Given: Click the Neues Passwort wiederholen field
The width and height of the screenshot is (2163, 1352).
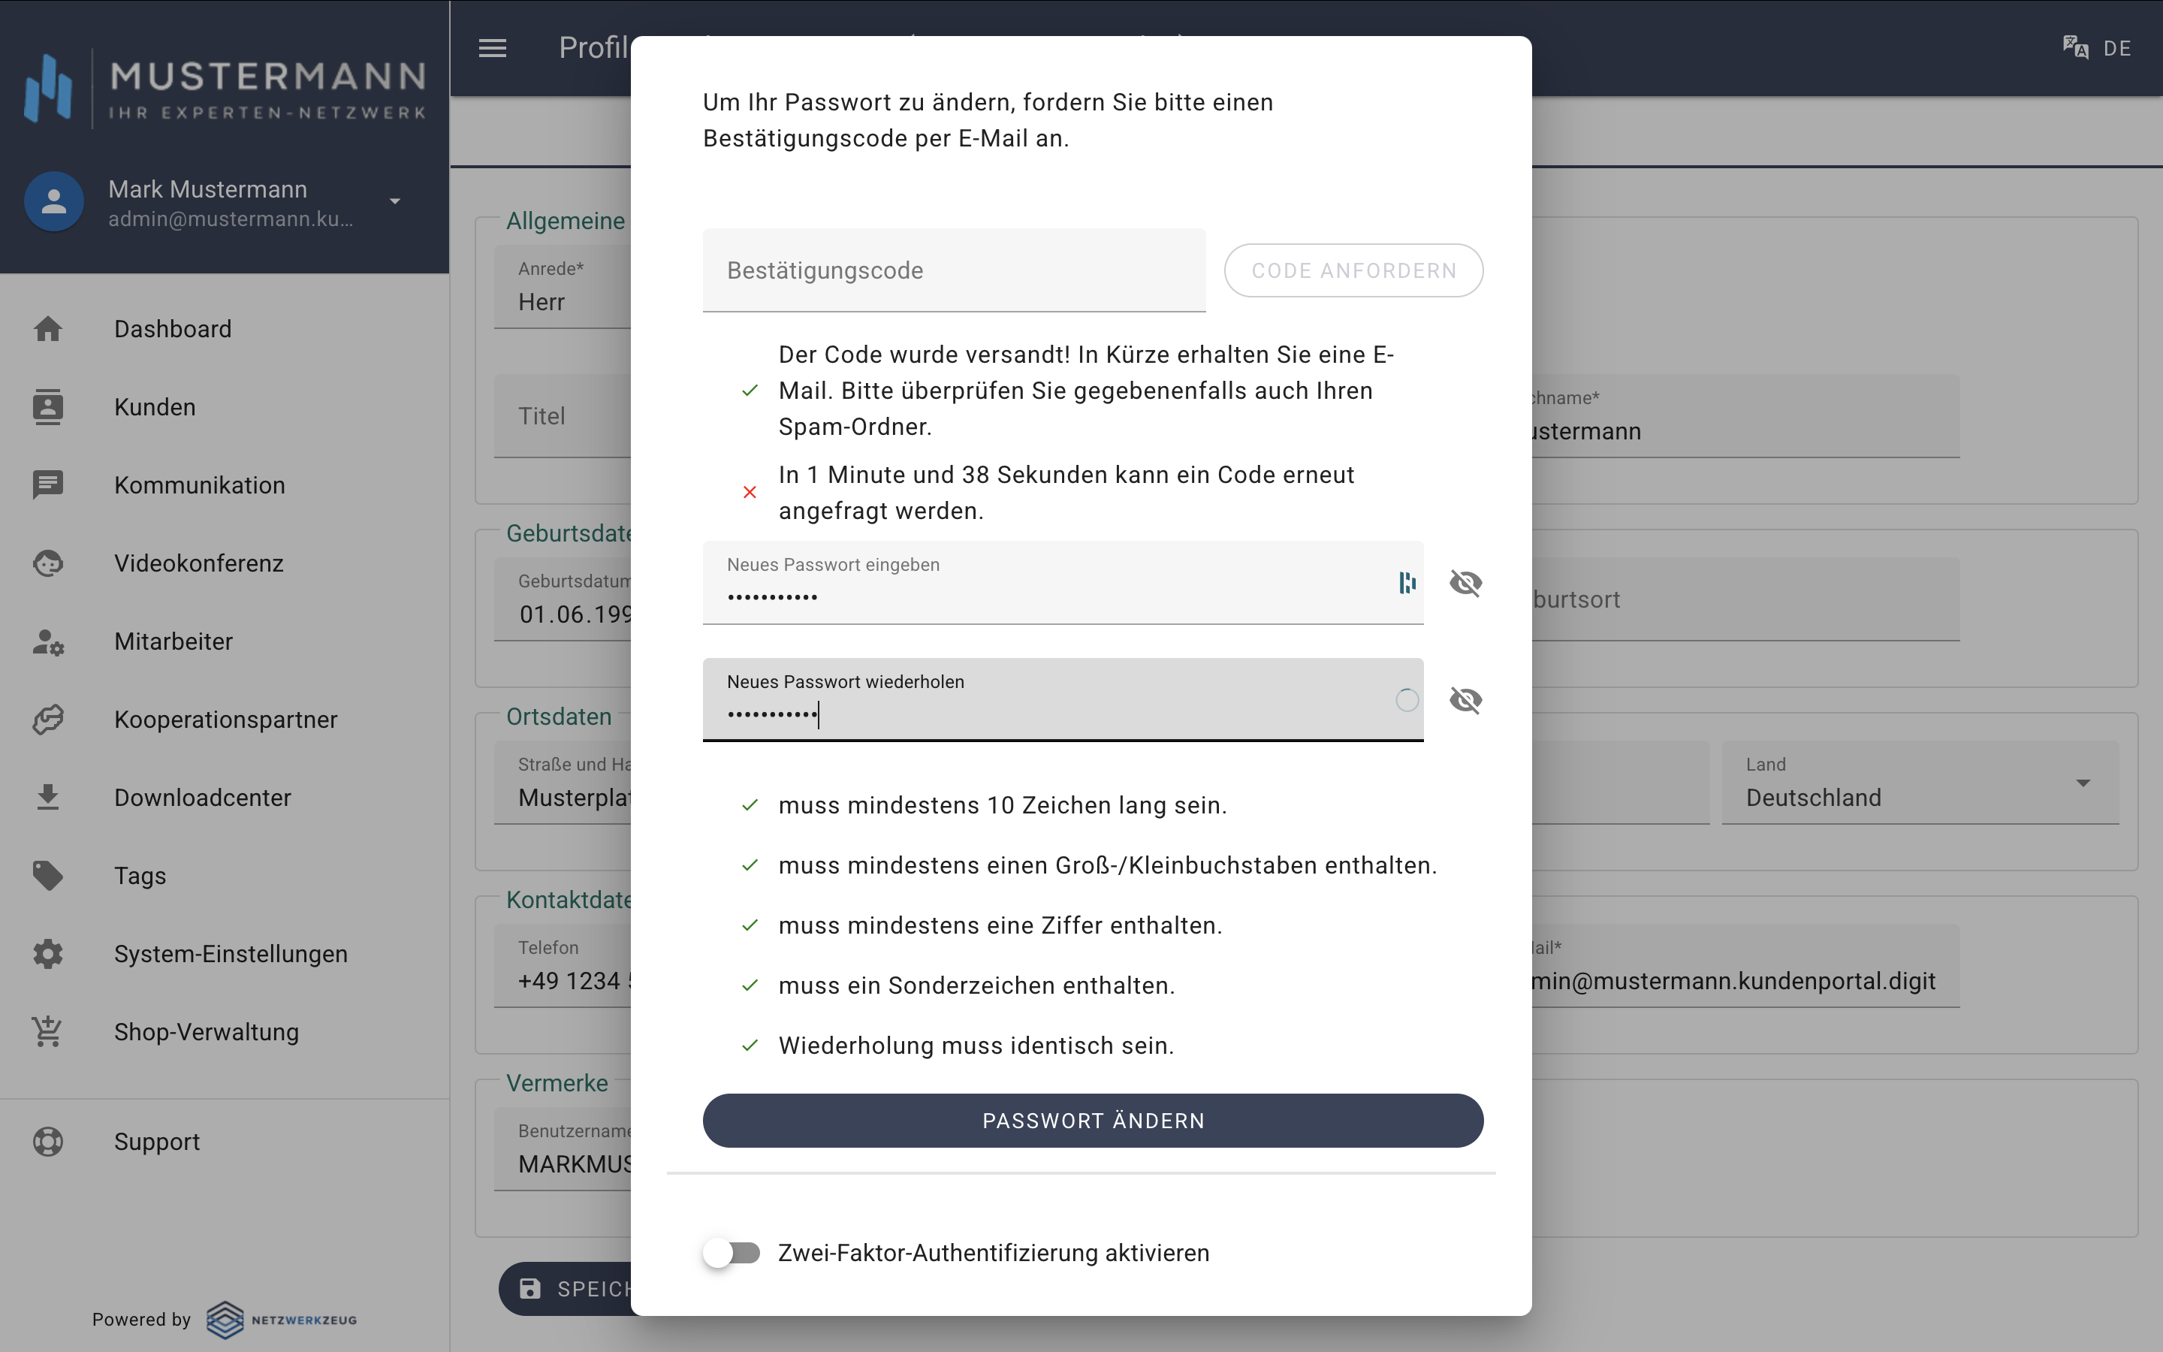Looking at the screenshot, I should [1063, 699].
